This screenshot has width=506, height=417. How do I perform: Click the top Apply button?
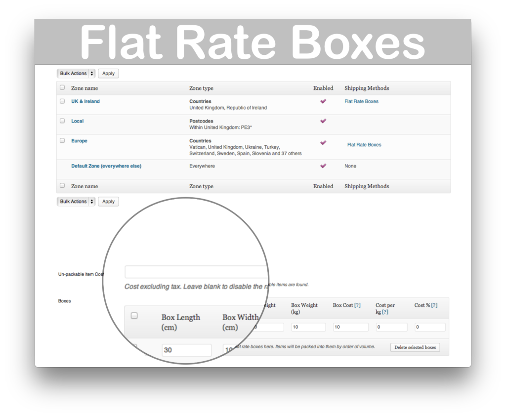(x=108, y=73)
